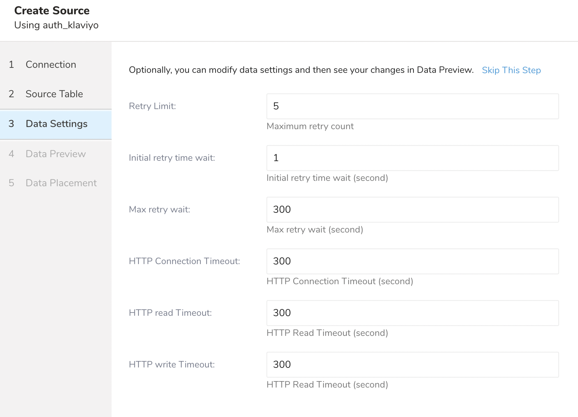Screen dimensions: 578x417
Task: Click the "Initial retry time wait:" label
Action: 172,158
